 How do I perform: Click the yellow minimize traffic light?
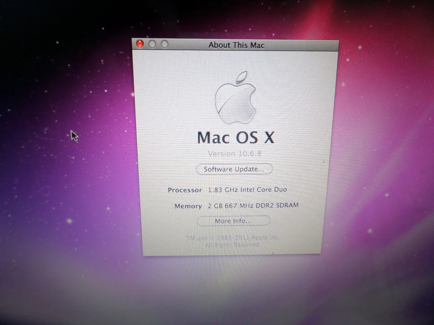(x=152, y=44)
